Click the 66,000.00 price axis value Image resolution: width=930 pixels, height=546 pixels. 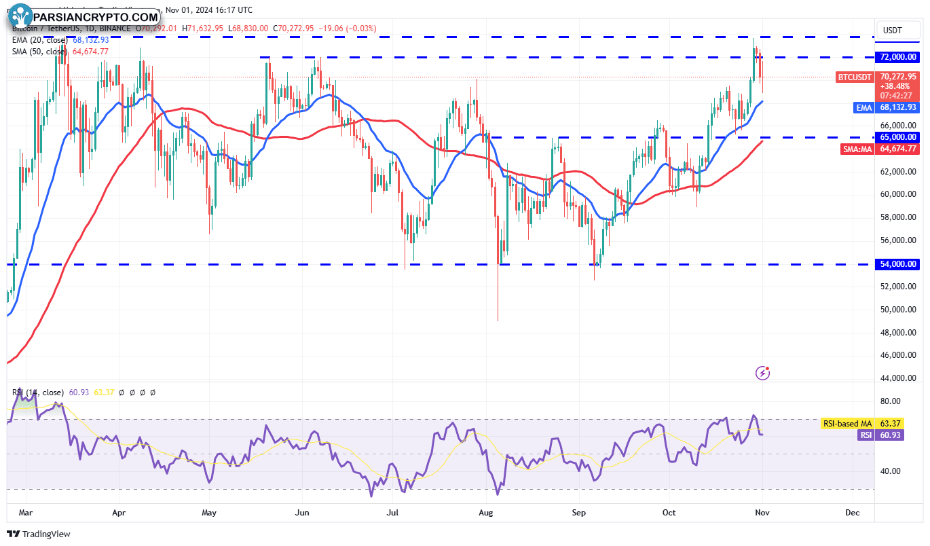899,126
